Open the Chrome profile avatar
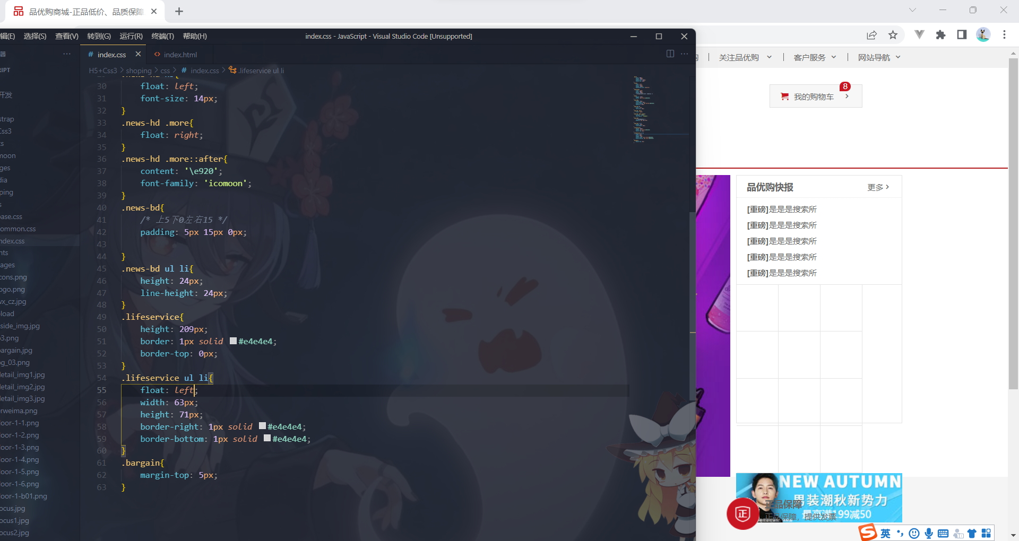 [983, 34]
